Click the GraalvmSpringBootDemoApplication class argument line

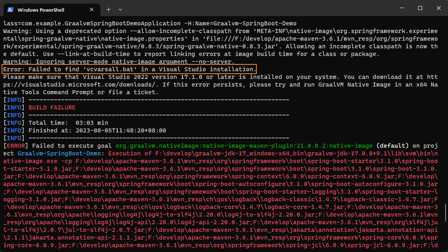coord(150,23)
